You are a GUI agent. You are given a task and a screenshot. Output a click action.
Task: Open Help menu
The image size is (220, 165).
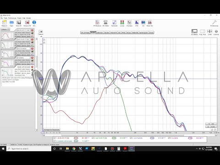coord(24,18)
